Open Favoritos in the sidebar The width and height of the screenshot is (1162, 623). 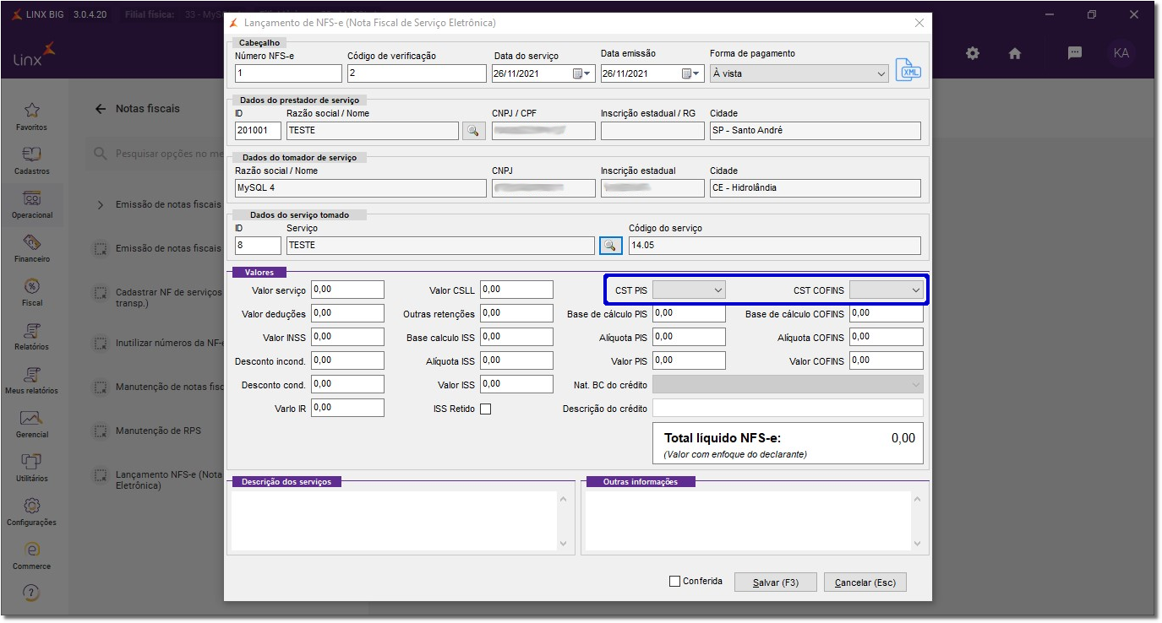click(32, 116)
